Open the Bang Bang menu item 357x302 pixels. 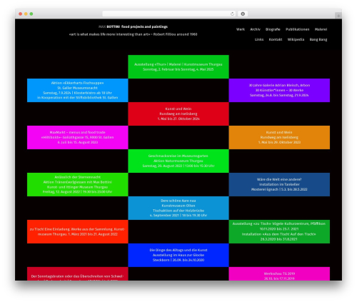(x=318, y=39)
